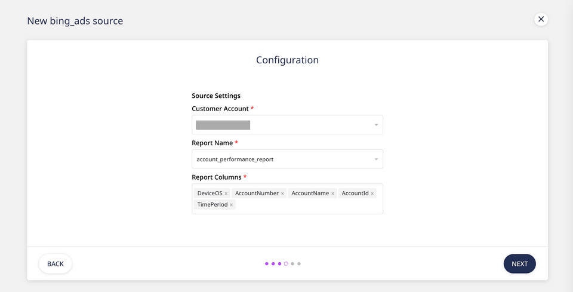Screen dimensions: 573x292
Task: Jump to the last step dot
Action: pos(299,264)
